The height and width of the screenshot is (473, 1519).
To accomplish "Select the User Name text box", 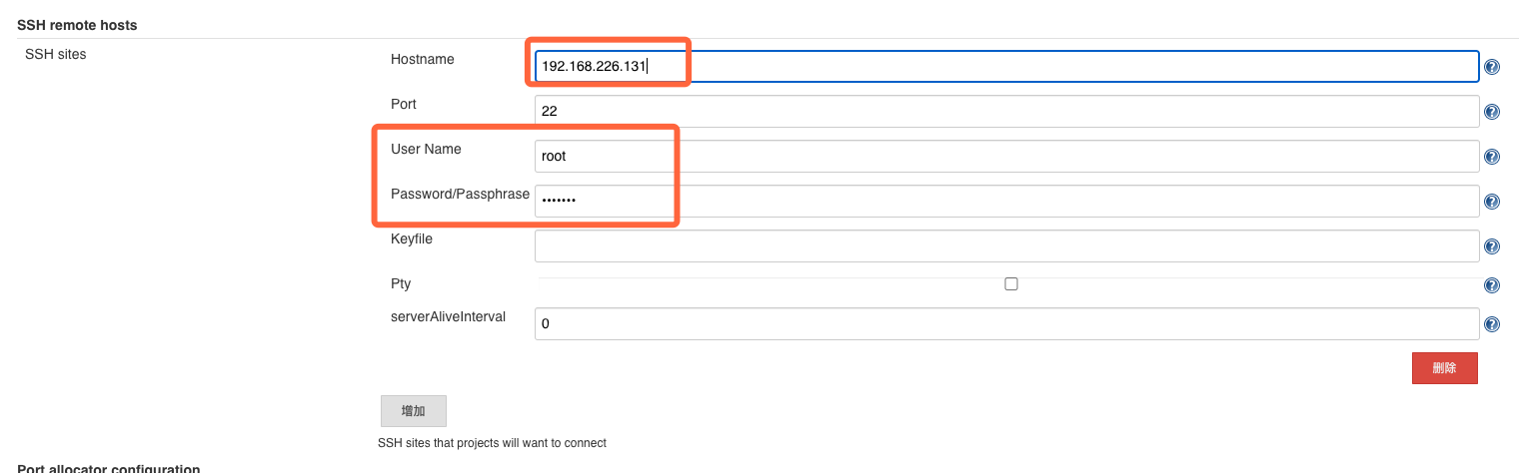I will click(1006, 157).
